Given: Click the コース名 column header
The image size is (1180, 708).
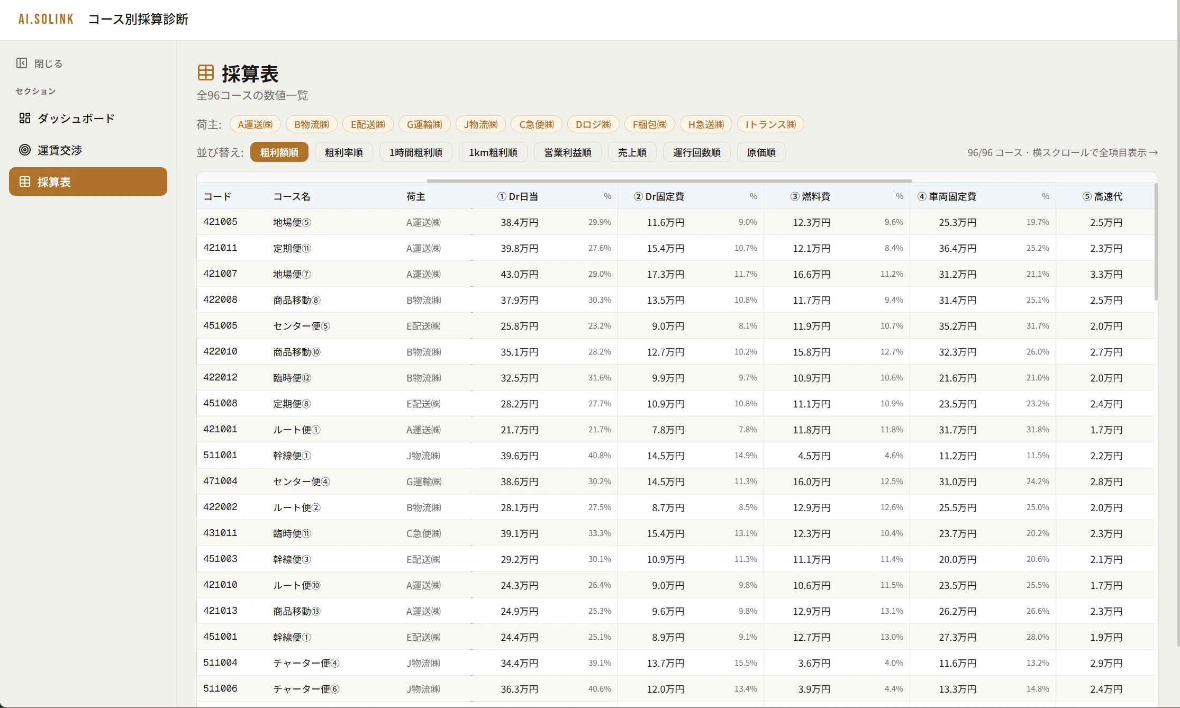Looking at the screenshot, I should (292, 196).
